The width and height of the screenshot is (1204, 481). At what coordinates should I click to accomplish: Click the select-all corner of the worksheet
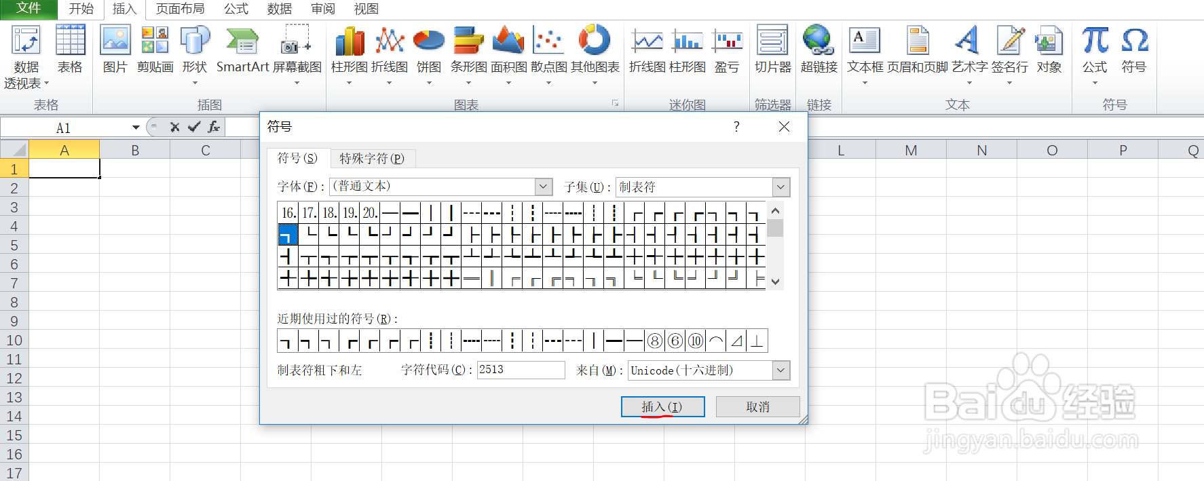click(x=14, y=149)
